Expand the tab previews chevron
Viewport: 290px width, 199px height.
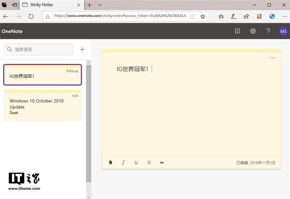point(100,5)
